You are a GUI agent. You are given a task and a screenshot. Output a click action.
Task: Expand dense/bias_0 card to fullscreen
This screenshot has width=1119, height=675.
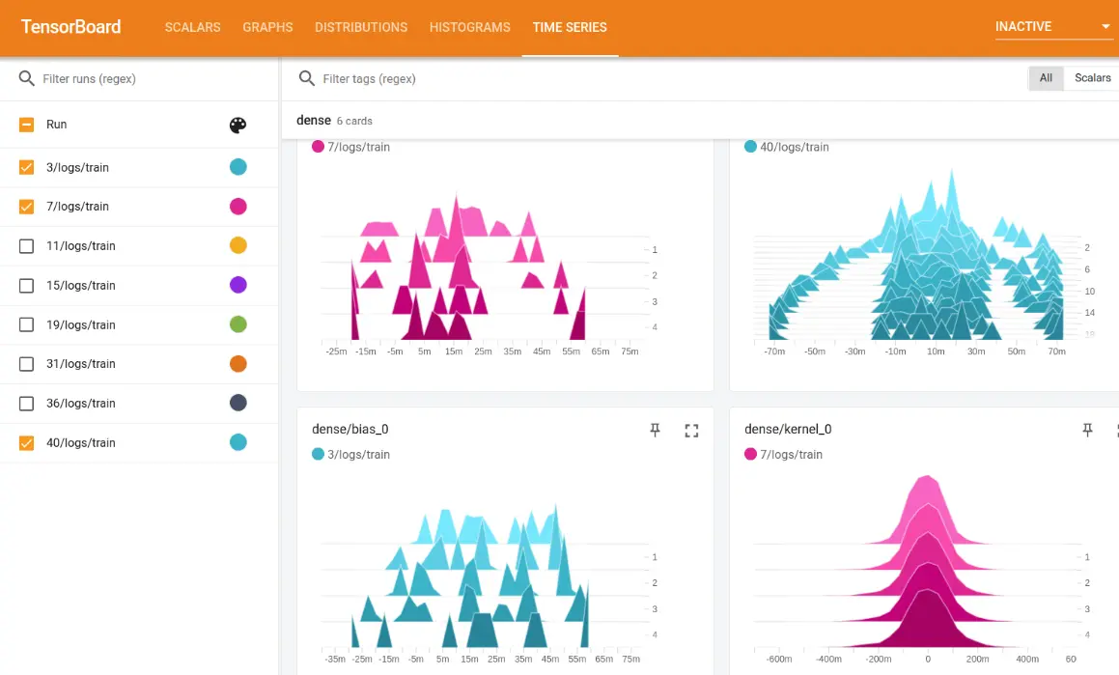691,430
